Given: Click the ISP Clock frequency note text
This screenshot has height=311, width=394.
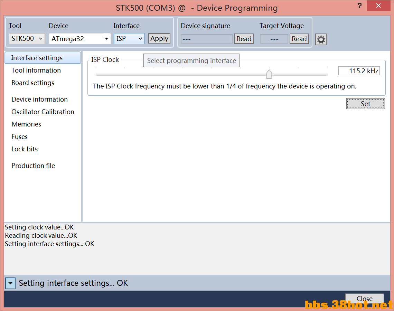Looking at the screenshot, I should click(225, 86).
